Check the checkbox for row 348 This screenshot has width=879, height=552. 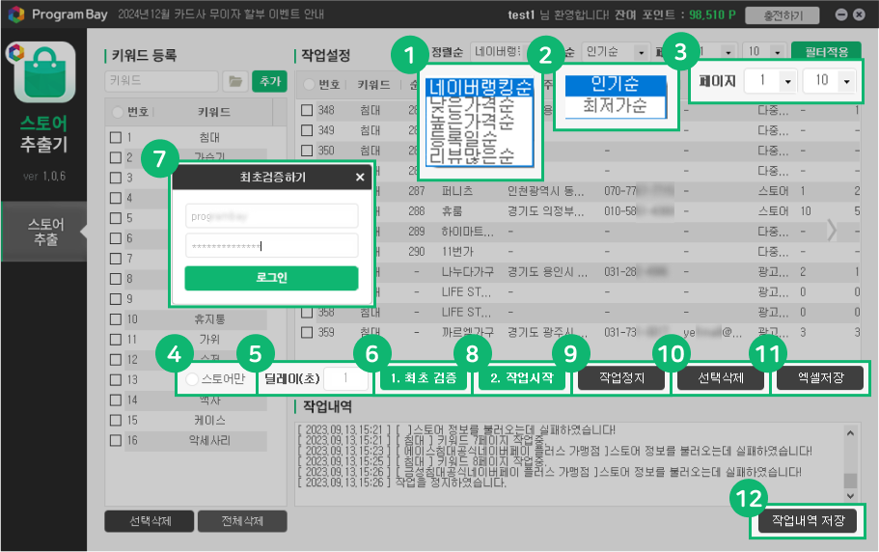tap(307, 111)
